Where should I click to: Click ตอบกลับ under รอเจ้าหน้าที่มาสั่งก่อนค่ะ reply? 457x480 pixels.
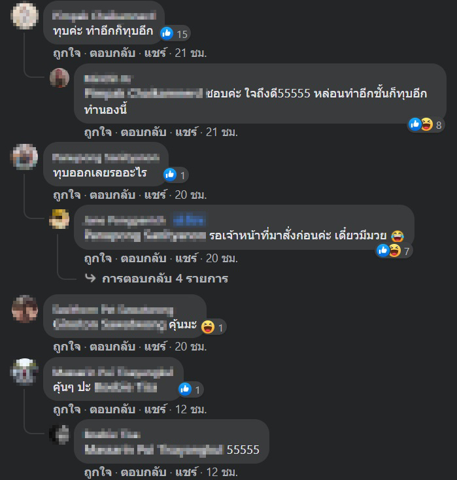point(143,258)
